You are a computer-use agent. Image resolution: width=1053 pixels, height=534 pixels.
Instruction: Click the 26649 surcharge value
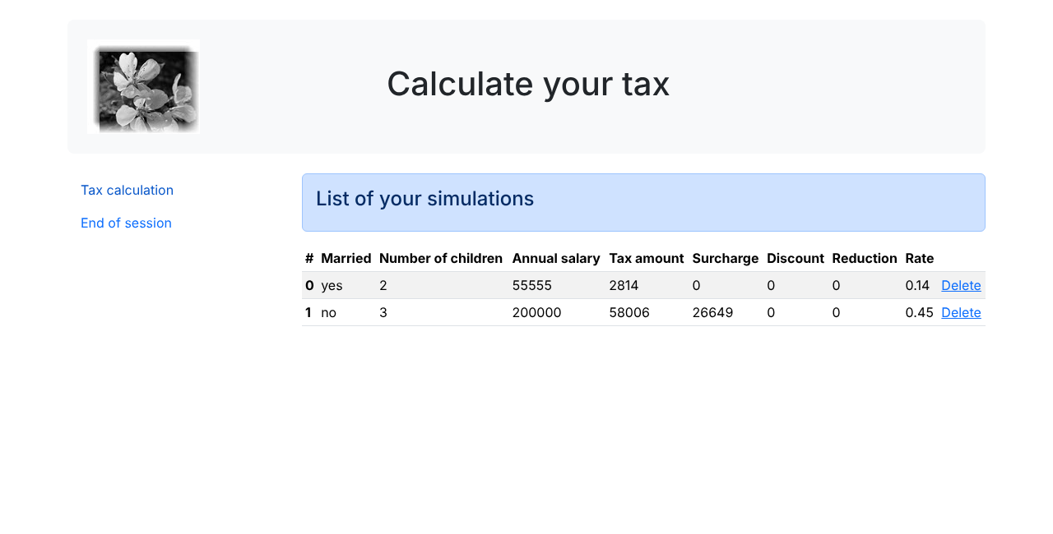pos(712,312)
